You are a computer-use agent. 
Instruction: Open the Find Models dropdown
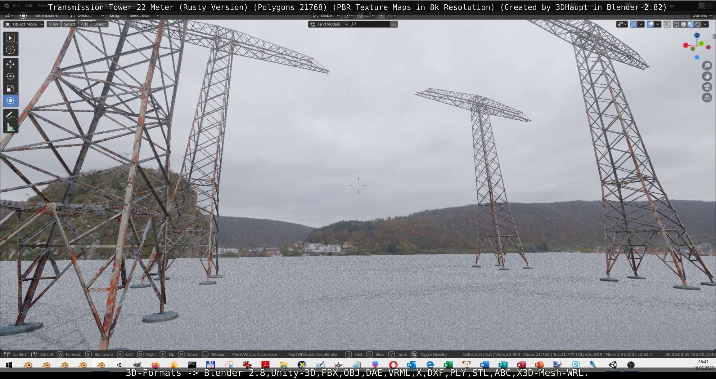(x=328, y=24)
